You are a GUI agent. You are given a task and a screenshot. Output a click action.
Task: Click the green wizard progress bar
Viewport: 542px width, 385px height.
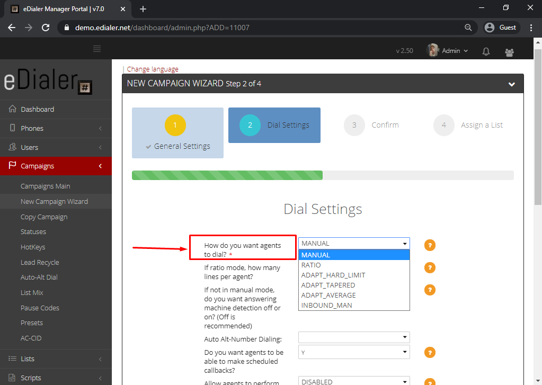(227, 175)
